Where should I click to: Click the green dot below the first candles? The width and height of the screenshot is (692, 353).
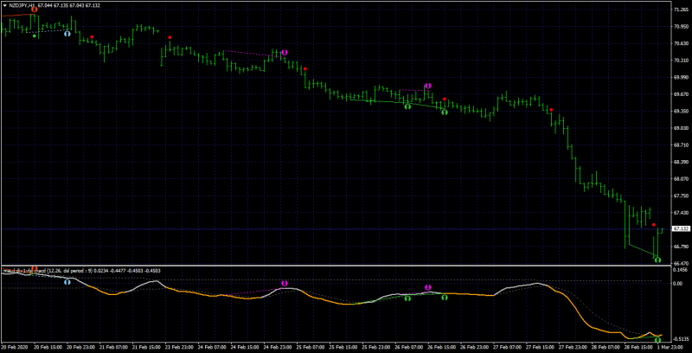coord(35,35)
